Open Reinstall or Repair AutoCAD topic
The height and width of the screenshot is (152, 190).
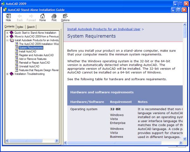point(35,63)
